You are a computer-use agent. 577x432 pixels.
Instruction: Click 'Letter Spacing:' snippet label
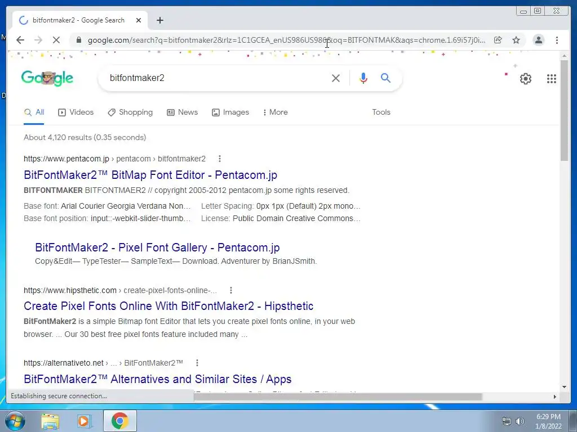tap(227, 206)
